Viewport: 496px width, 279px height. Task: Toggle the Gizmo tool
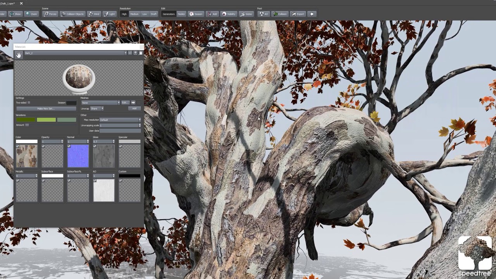pos(246,14)
